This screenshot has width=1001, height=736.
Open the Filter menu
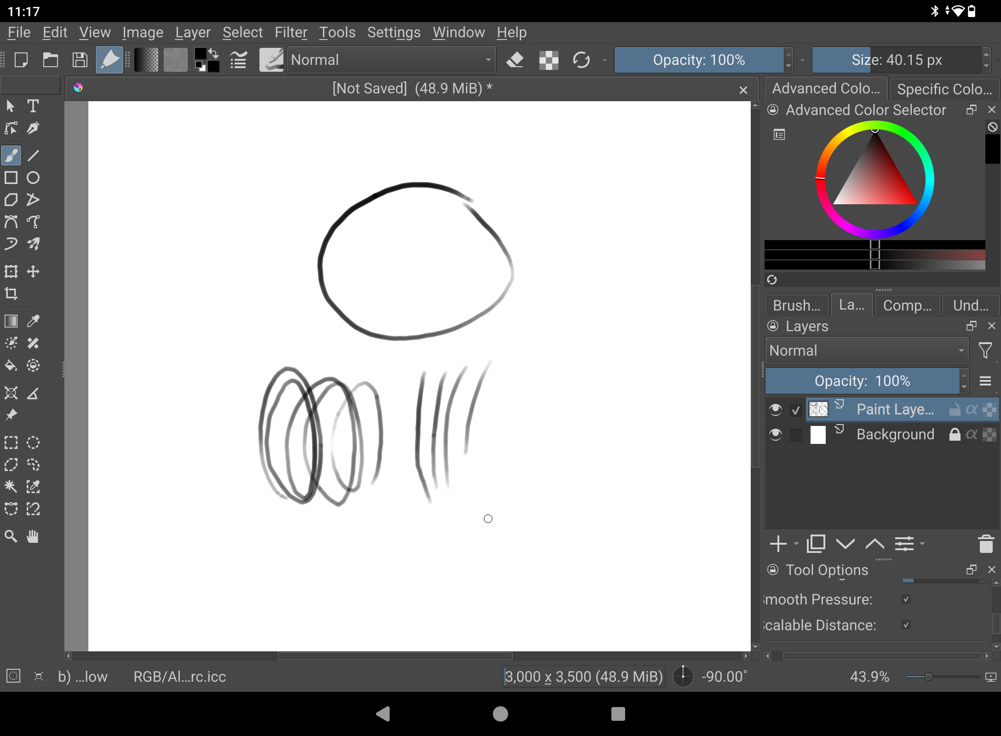tap(291, 32)
